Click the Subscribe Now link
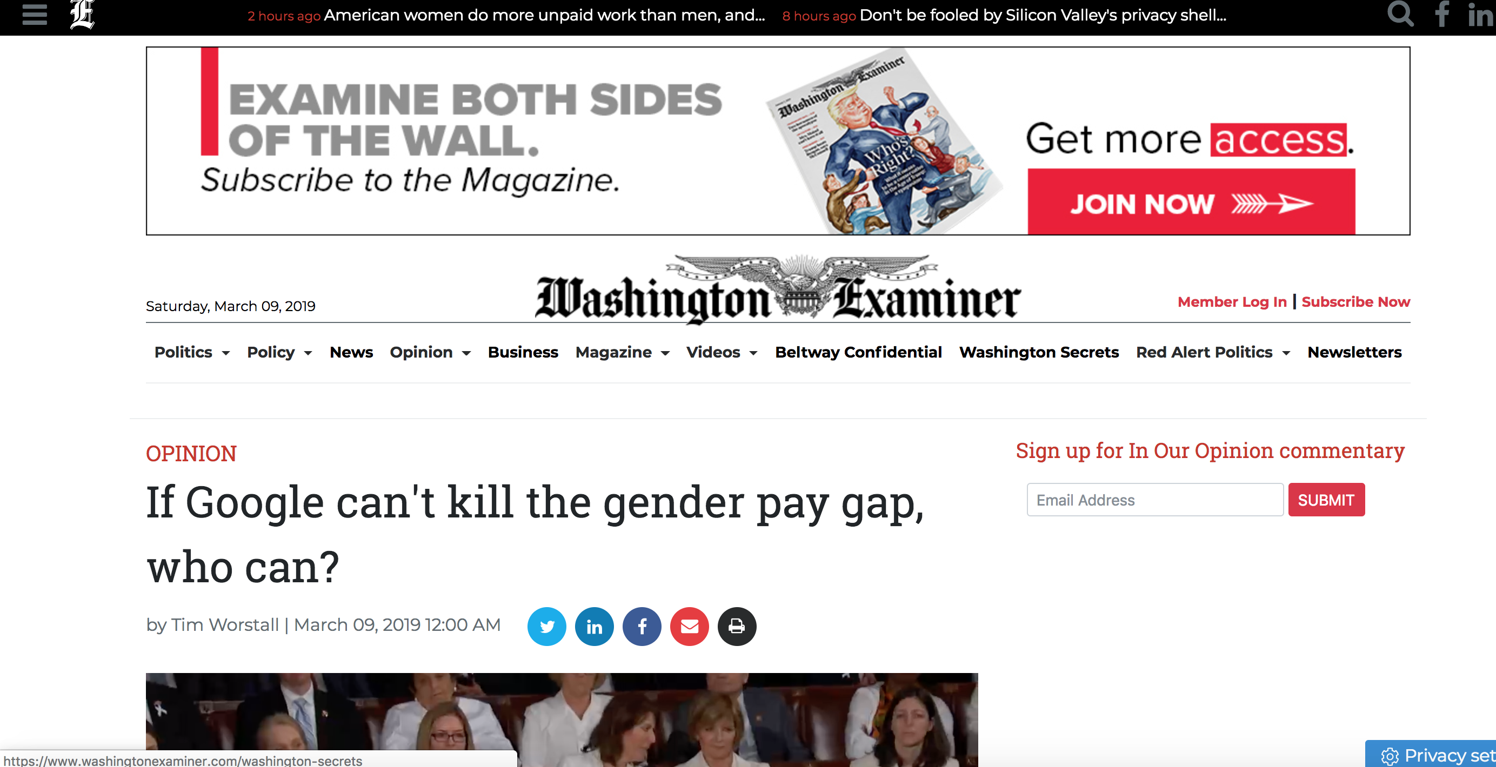 [1355, 302]
